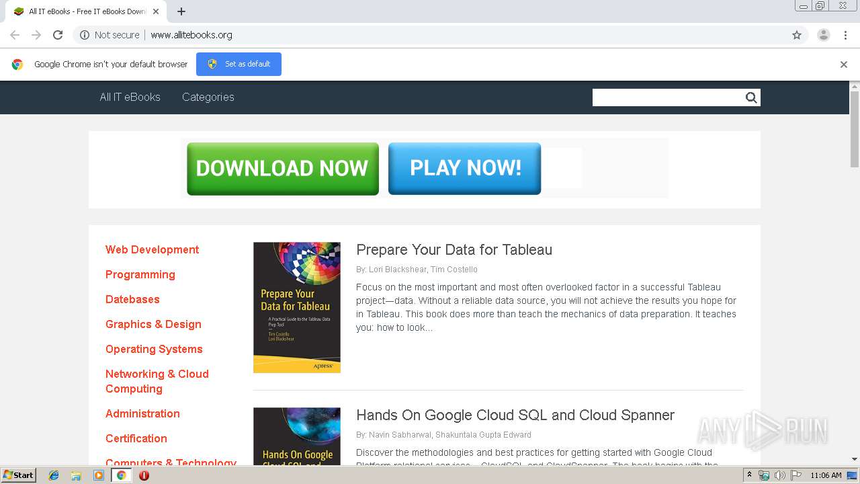Open the network status tray icon
Image resolution: width=860 pixels, height=484 pixels.
764,475
